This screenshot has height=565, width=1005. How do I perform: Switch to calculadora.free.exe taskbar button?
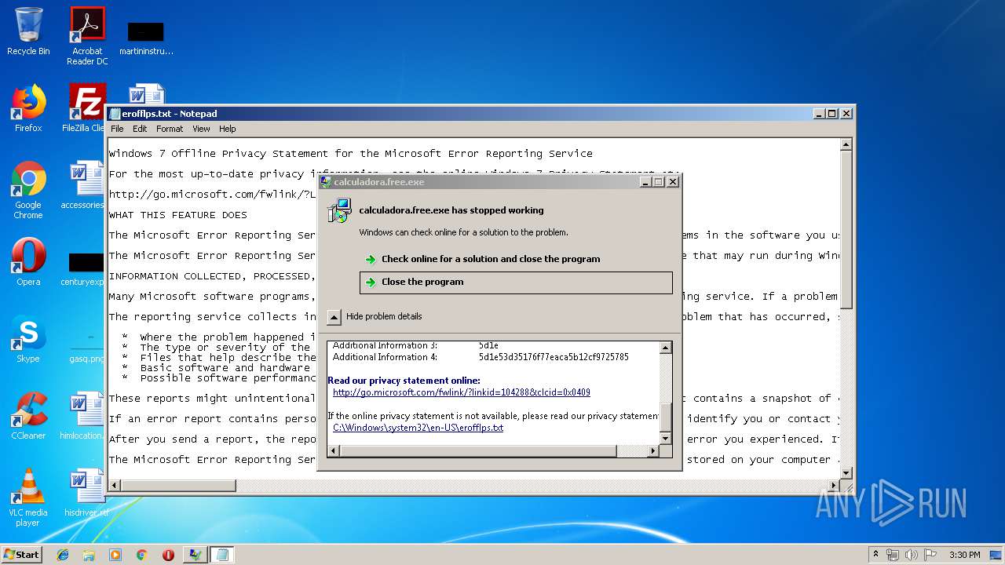(x=195, y=555)
